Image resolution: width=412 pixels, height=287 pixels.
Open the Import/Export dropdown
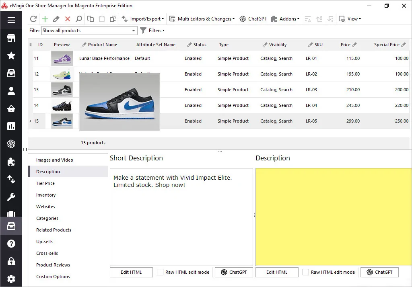pos(143,19)
